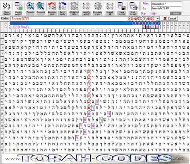Screen dimensions: 190x164
Task: Click the Unmark all icon
Action: pos(110,6)
